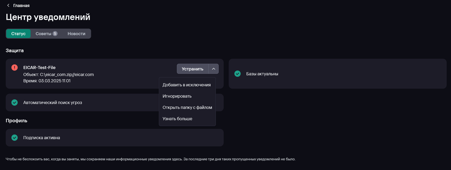Image resolution: width=451 pixels, height=170 pixels.
Task: Open the 'Советы' tab
Action: click(x=43, y=34)
